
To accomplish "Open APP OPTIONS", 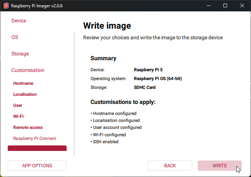I will click(37, 166).
